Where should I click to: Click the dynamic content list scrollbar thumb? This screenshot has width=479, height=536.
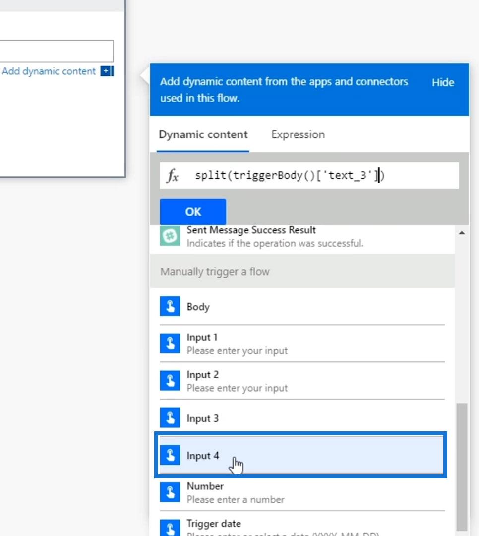pyautogui.click(x=462, y=467)
